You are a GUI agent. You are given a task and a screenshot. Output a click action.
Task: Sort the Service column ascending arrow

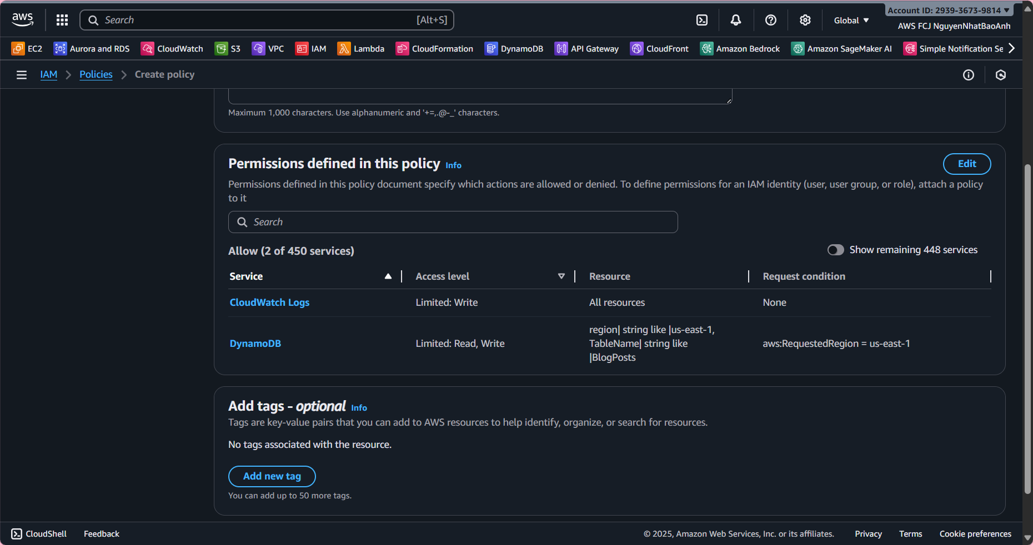(388, 276)
